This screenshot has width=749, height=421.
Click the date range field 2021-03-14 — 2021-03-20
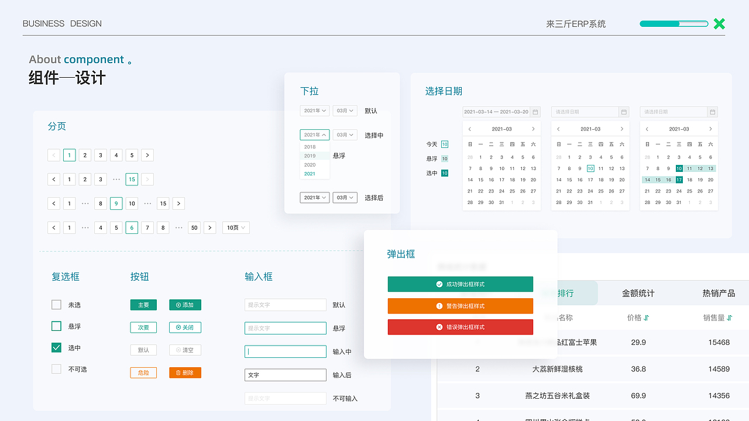click(501, 112)
